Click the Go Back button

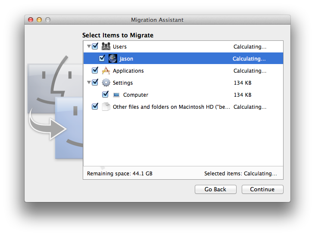[x=215, y=189]
